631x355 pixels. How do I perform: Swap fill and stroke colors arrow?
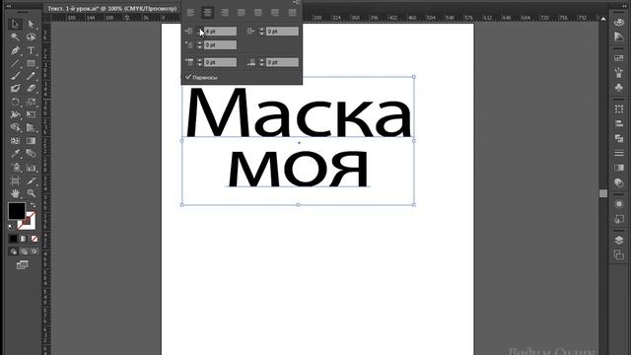point(33,205)
